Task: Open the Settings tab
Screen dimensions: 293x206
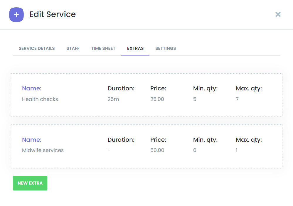Action: point(166,48)
